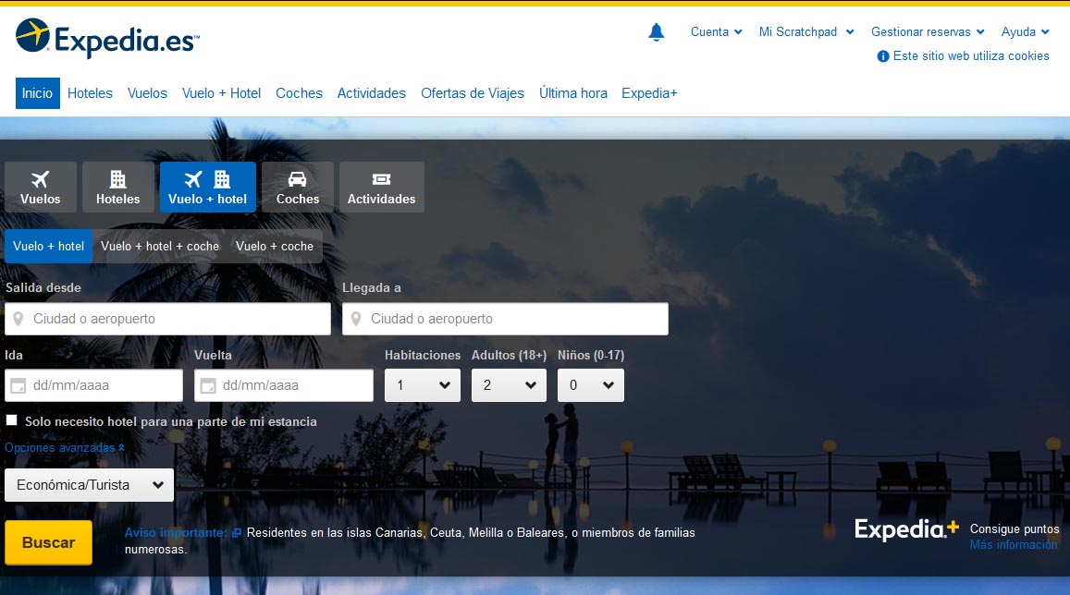Select the 'Vuelo + coche' option
The width and height of the screenshot is (1070, 595).
coord(274,247)
